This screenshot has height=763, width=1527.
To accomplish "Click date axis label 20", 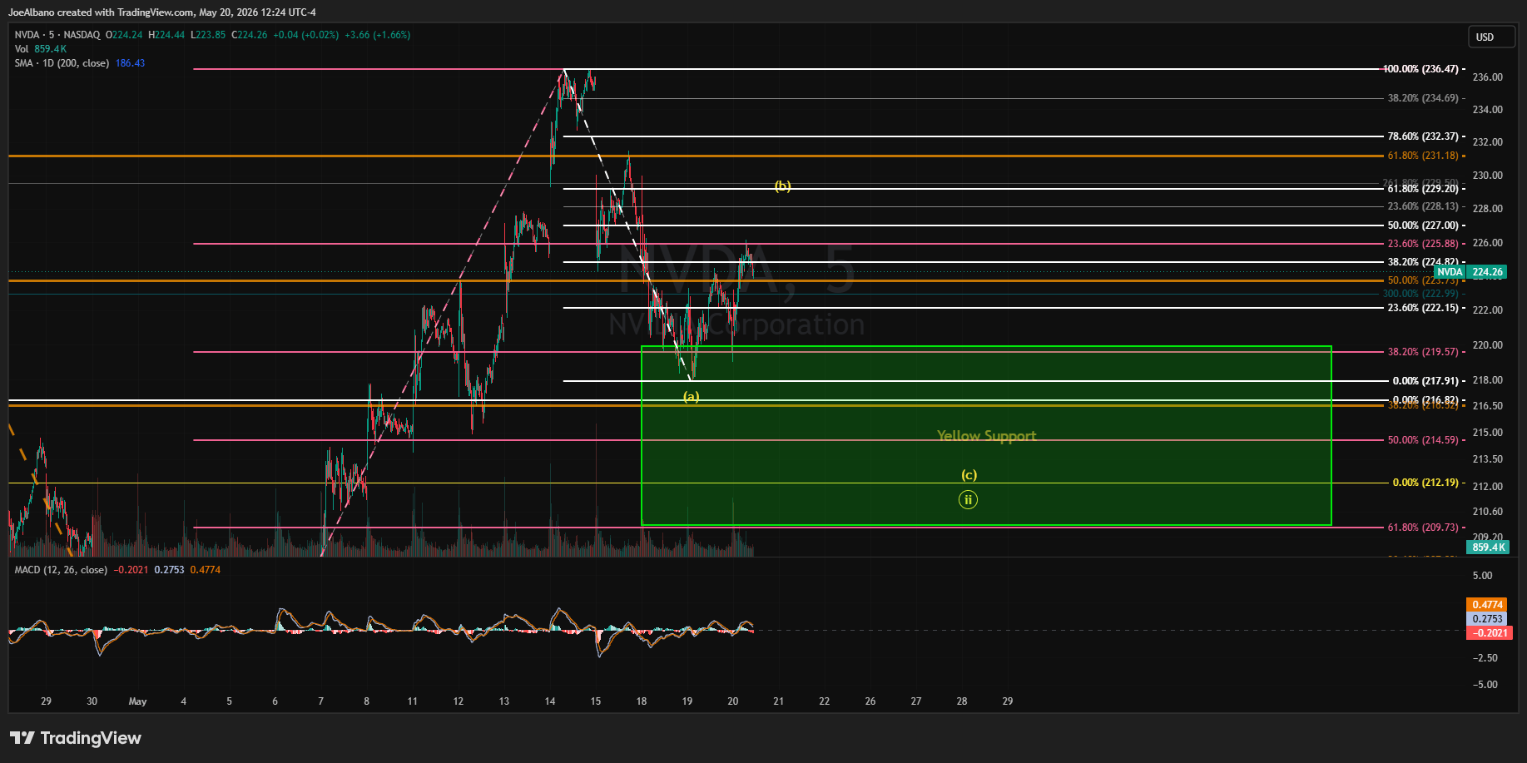I will (733, 701).
